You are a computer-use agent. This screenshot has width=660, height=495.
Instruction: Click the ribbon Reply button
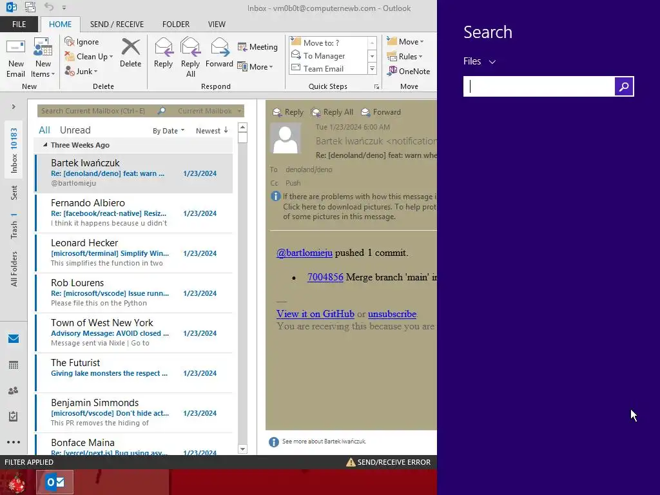[163, 53]
